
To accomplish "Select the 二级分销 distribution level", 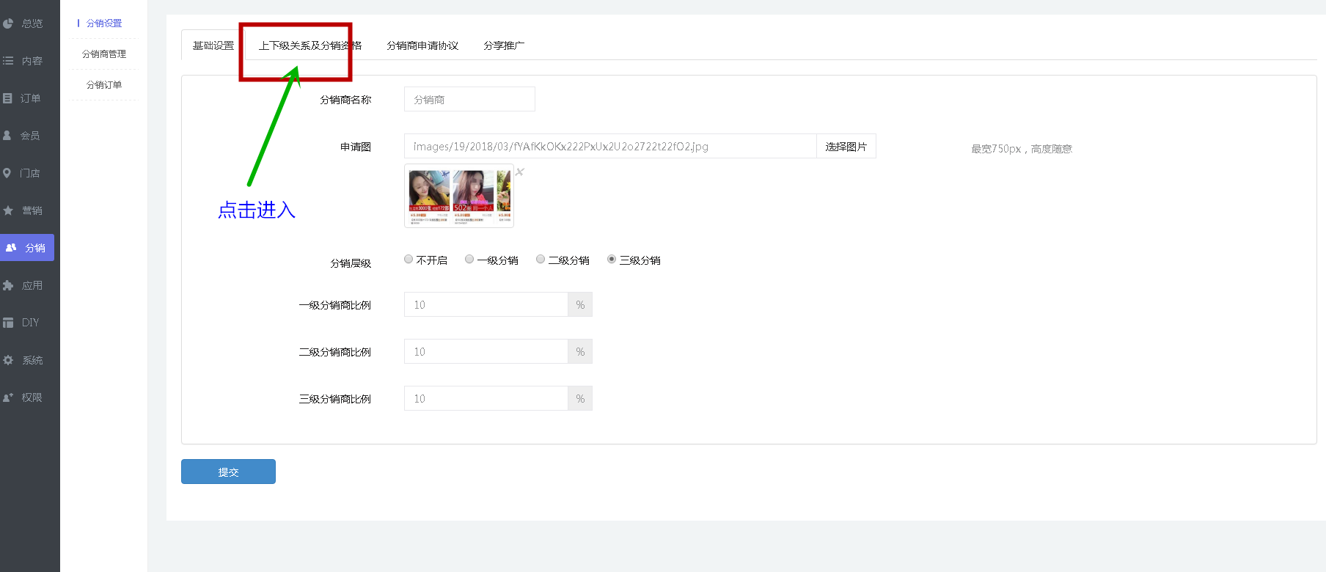I will (541, 260).
